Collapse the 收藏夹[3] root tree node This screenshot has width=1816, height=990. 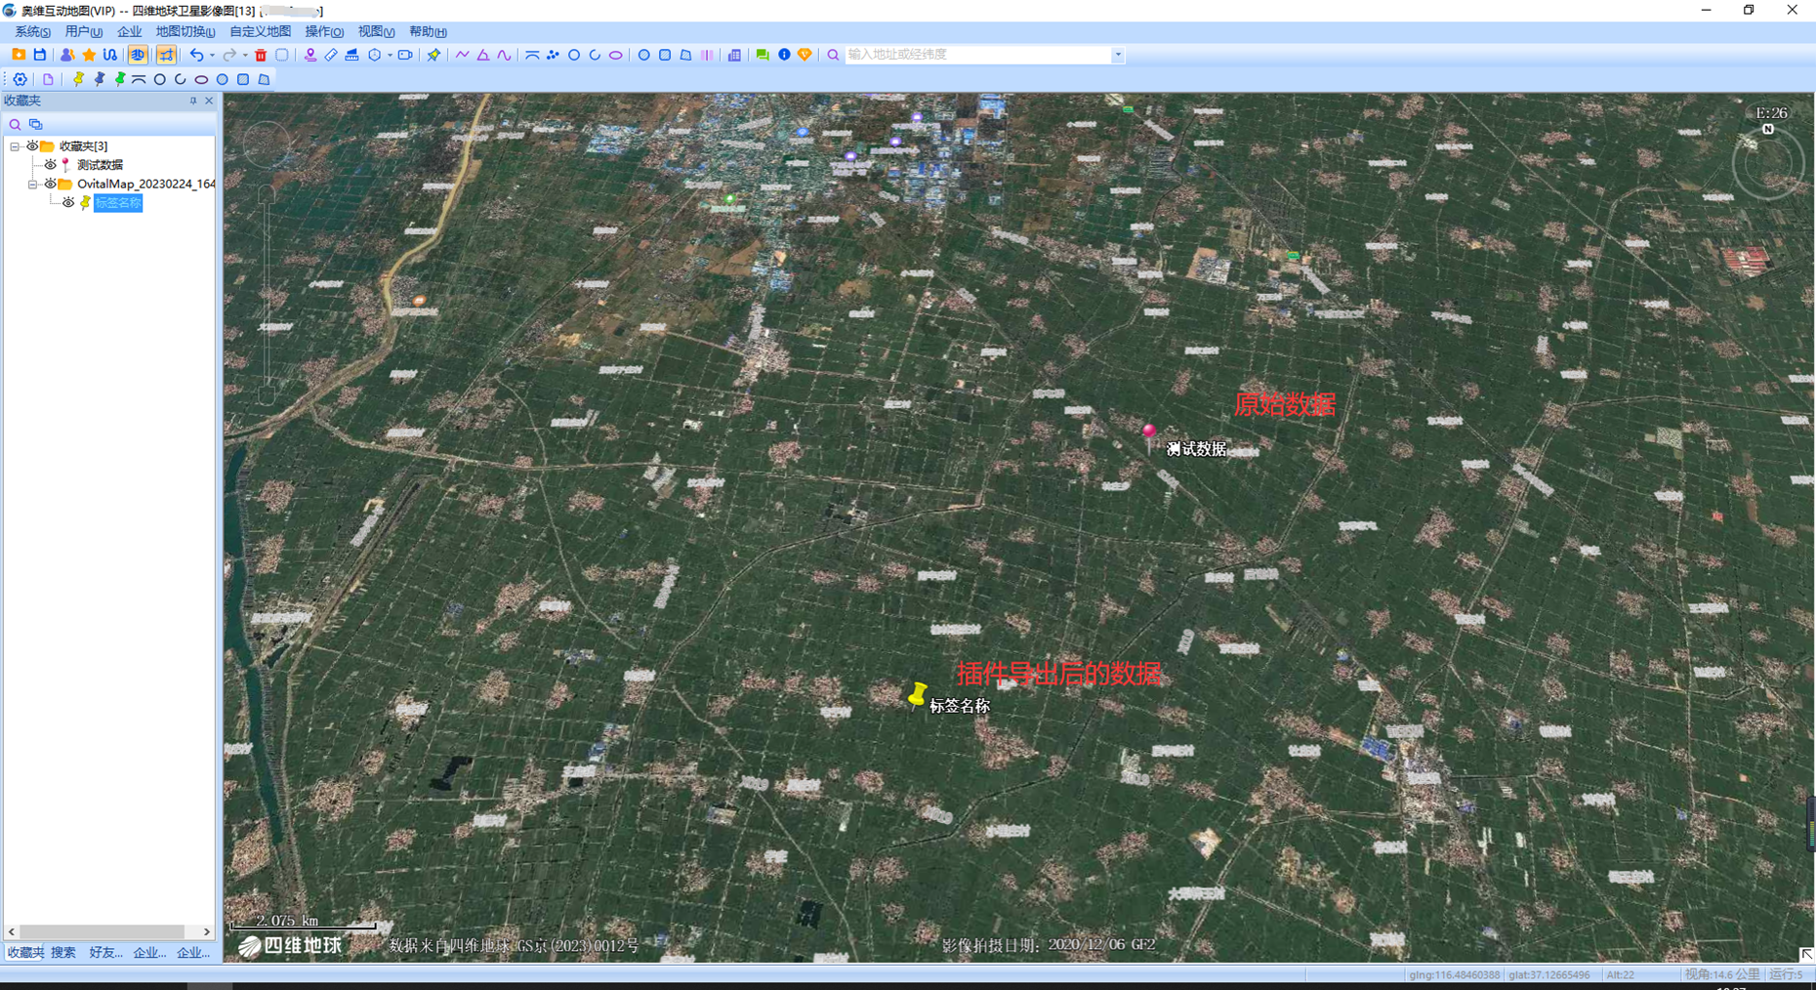(15, 146)
